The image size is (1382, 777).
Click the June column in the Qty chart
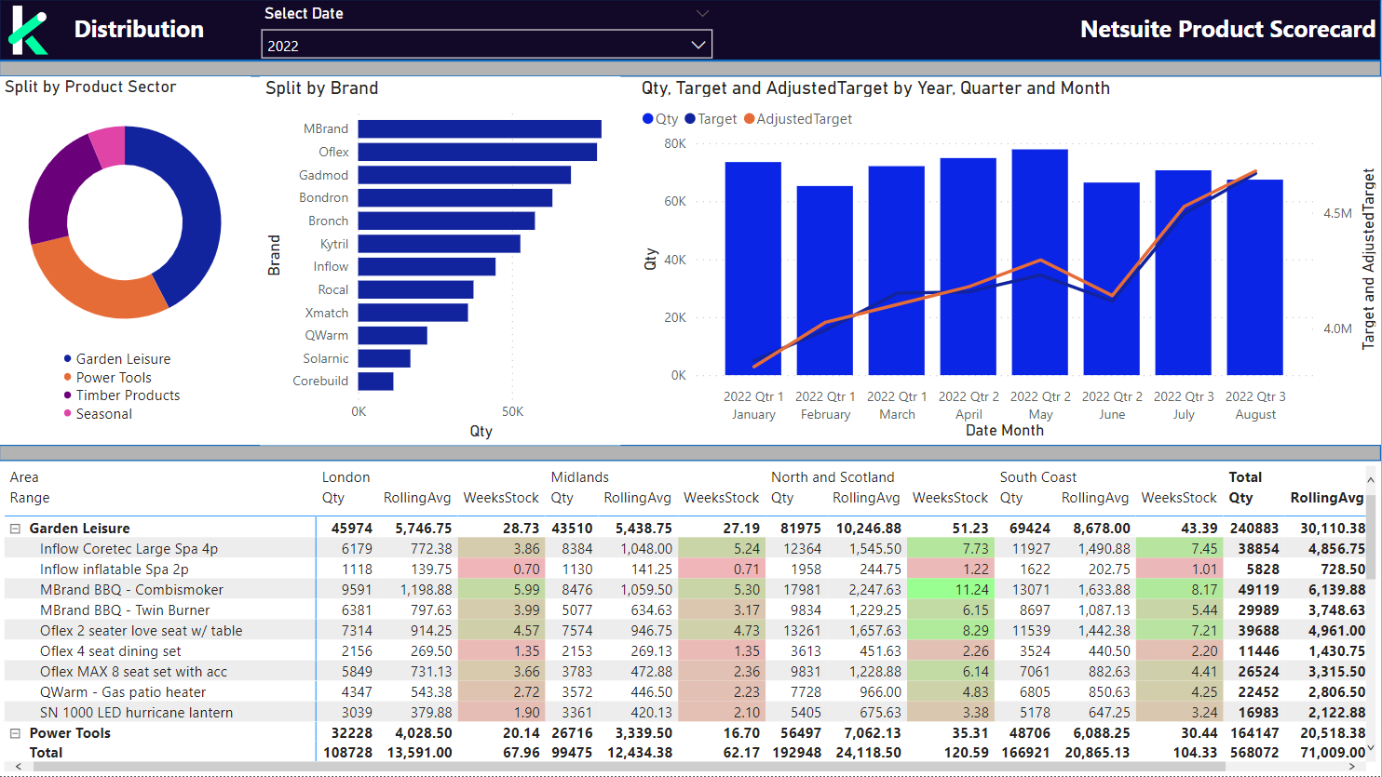(1112, 279)
